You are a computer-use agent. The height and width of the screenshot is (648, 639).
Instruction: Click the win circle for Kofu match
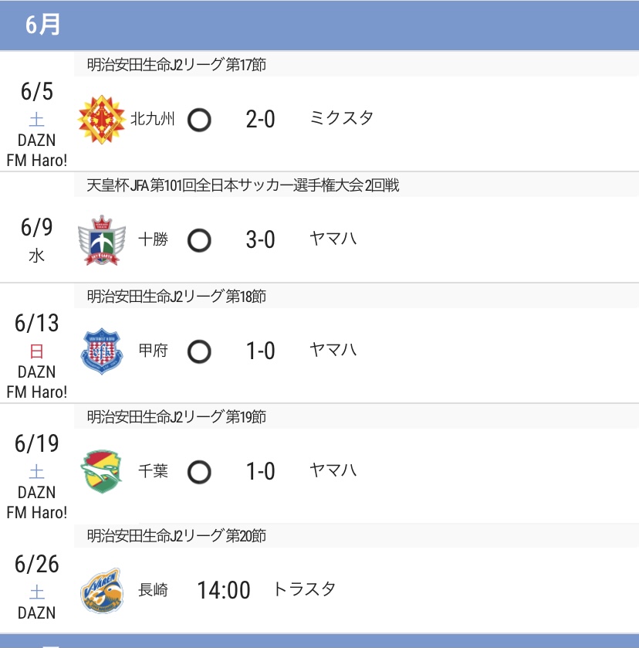pos(199,351)
